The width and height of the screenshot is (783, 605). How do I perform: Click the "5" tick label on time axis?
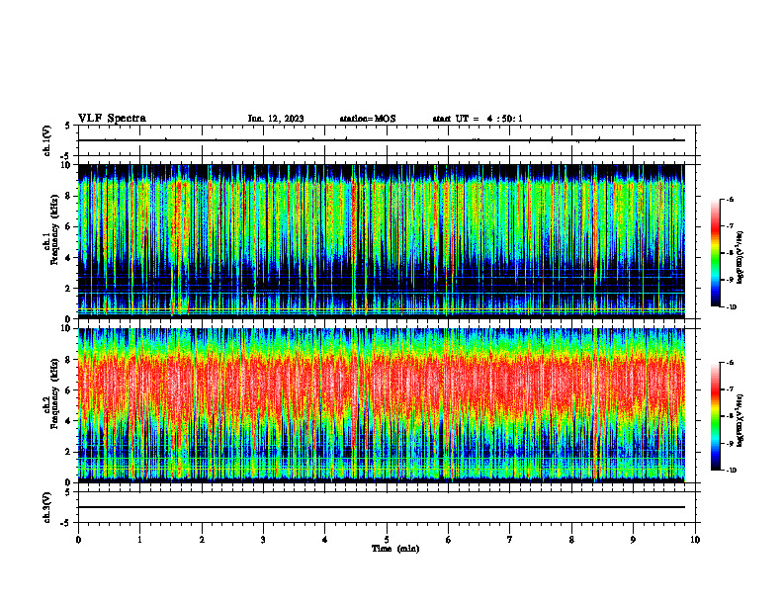point(387,540)
